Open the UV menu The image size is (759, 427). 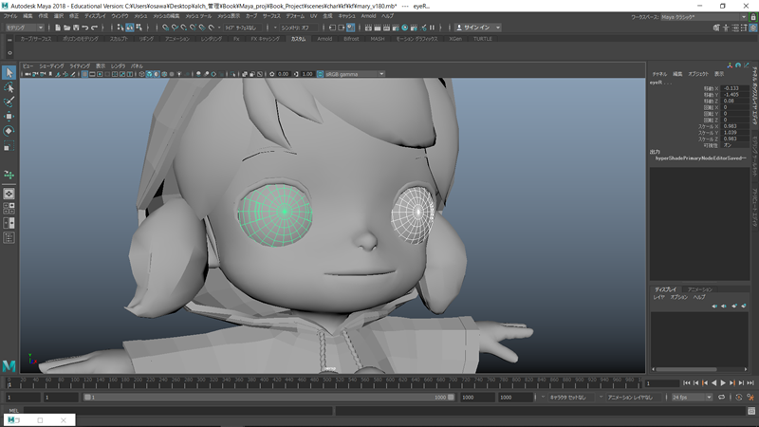point(313,16)
